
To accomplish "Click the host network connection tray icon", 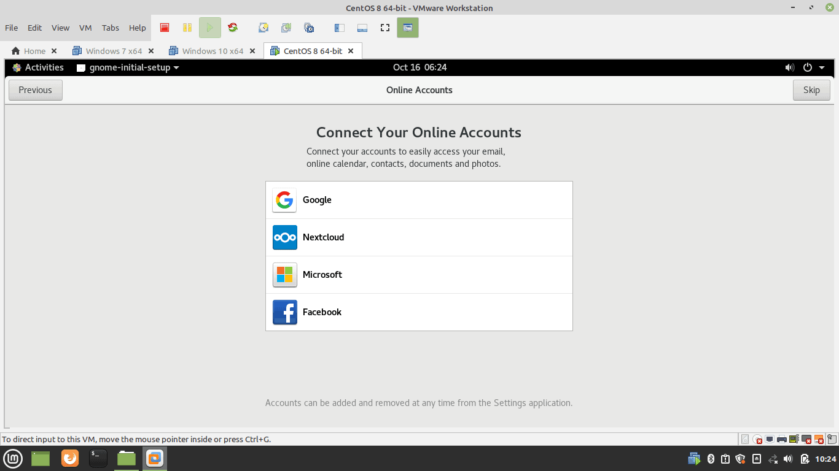I will (773, 459).
